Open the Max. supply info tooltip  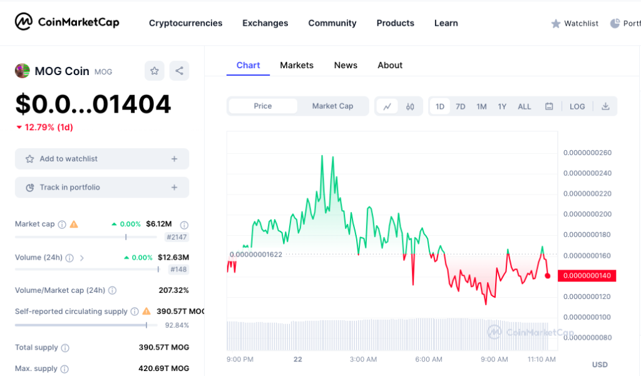(64, 368)
